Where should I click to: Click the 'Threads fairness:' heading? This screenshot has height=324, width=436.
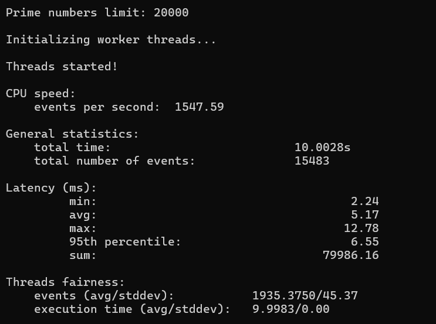tap(65, 282)
